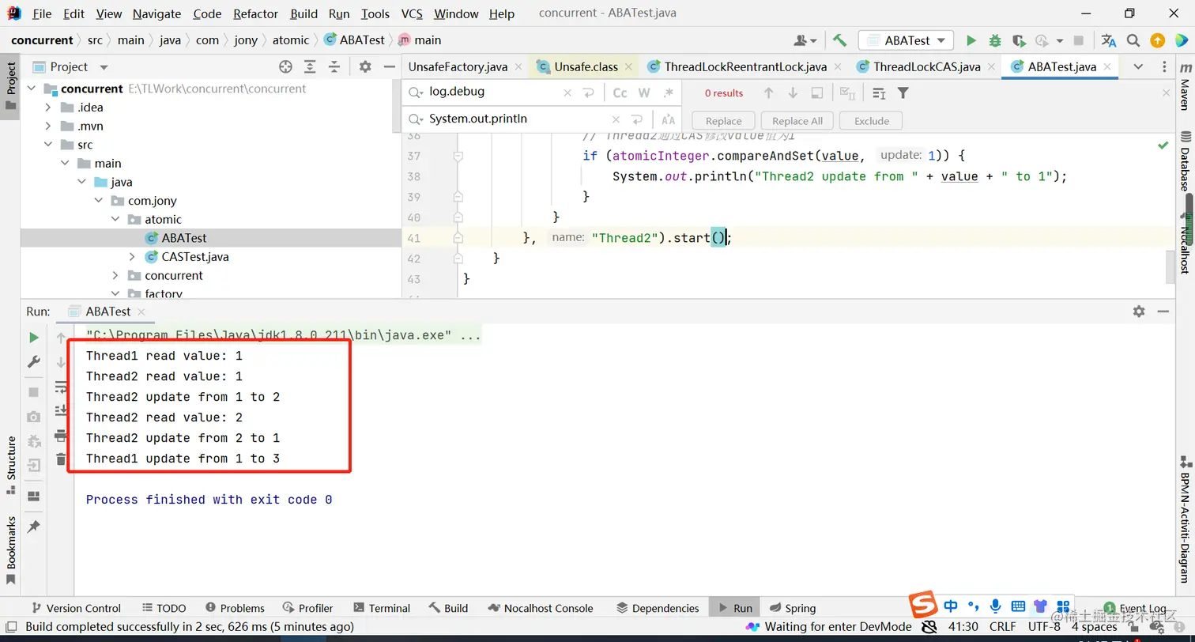
Task: Build the project with the hammer icon
Action: (x=840, y=40)
